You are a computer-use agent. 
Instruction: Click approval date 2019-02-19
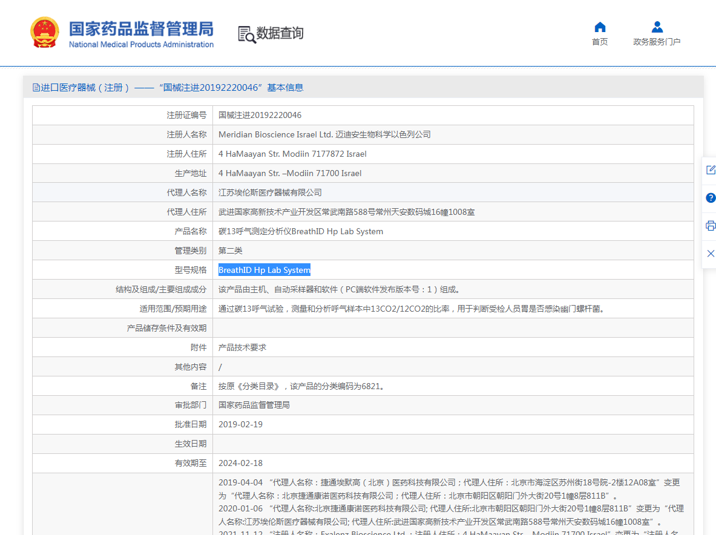coord(240,424)
